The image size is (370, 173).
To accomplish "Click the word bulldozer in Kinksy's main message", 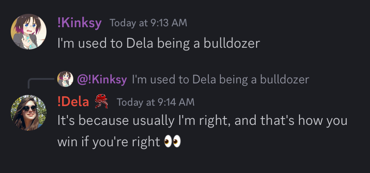I will [231, 44].
